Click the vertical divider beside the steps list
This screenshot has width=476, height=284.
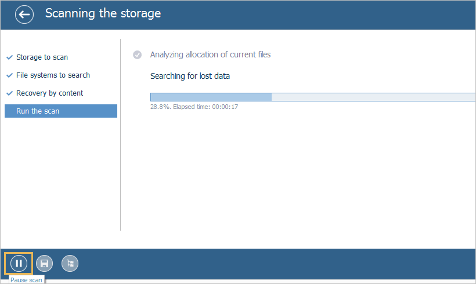coord(121,134)
